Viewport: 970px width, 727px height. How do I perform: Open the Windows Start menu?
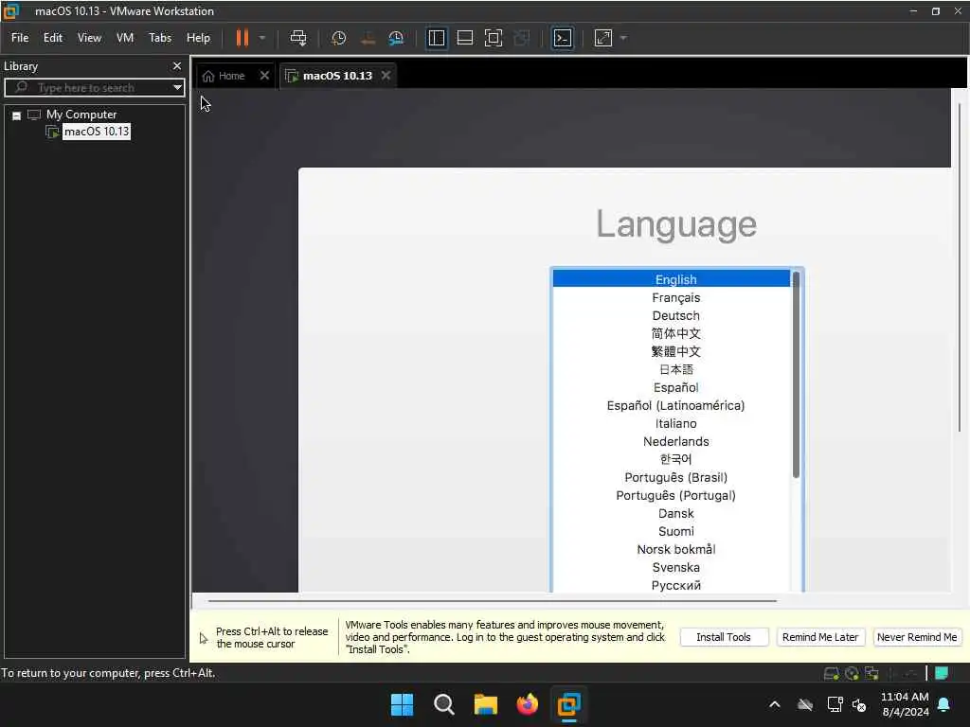coord(402,704)
